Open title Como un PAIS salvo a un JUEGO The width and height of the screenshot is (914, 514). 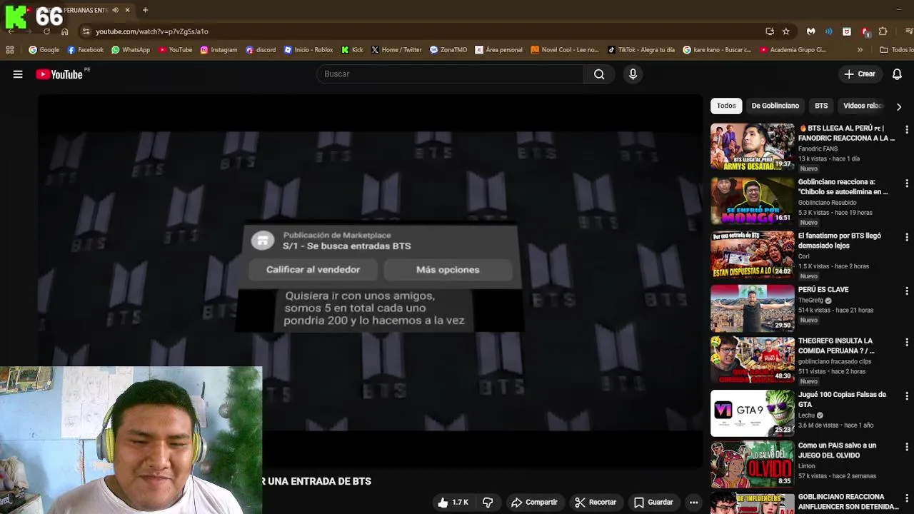tap(837, 450)
